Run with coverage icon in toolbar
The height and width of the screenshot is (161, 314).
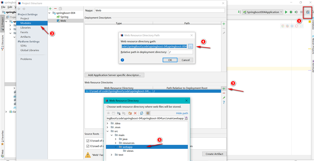click(x=296, y=12)
